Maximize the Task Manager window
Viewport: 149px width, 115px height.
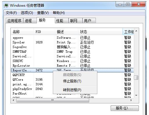(128, 4)
